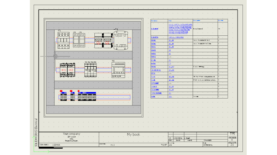Screen dimensions: 277x155
Task: Select the upper horizontal wiring duct
Action: 93,55
